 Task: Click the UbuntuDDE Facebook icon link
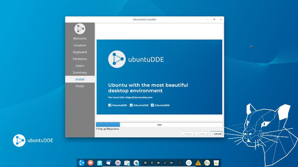(110, 105)
